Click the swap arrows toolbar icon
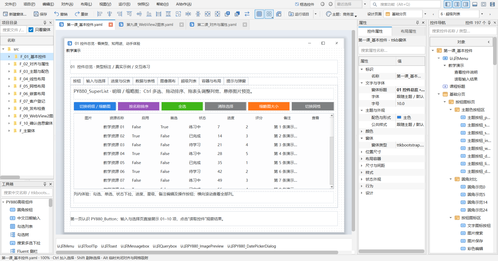The image size is (498, 261). (x=247, y=14)
